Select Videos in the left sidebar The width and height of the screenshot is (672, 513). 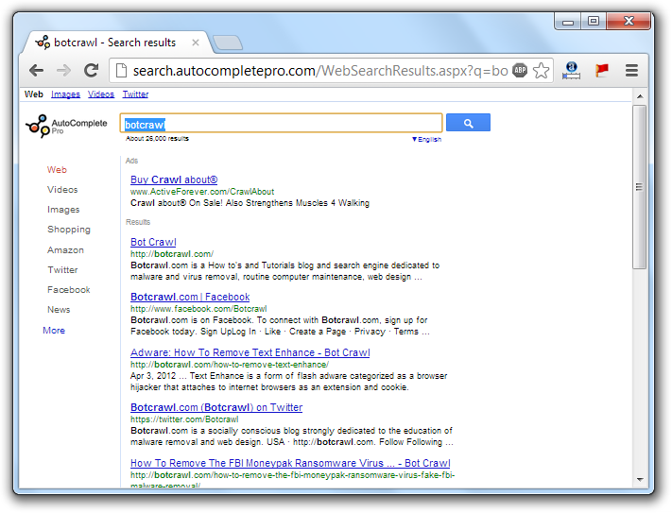(x=62, y=189)
